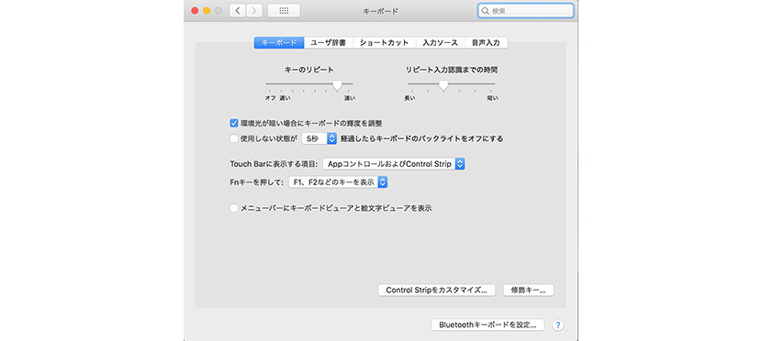Open the 音声入力 tab
The width and height of the screenshot is (762, 341).
[x=486, y=43]
